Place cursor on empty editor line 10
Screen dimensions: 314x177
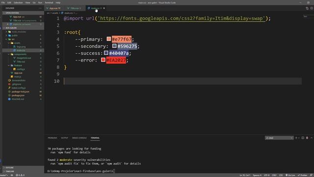tap(183, 81)
